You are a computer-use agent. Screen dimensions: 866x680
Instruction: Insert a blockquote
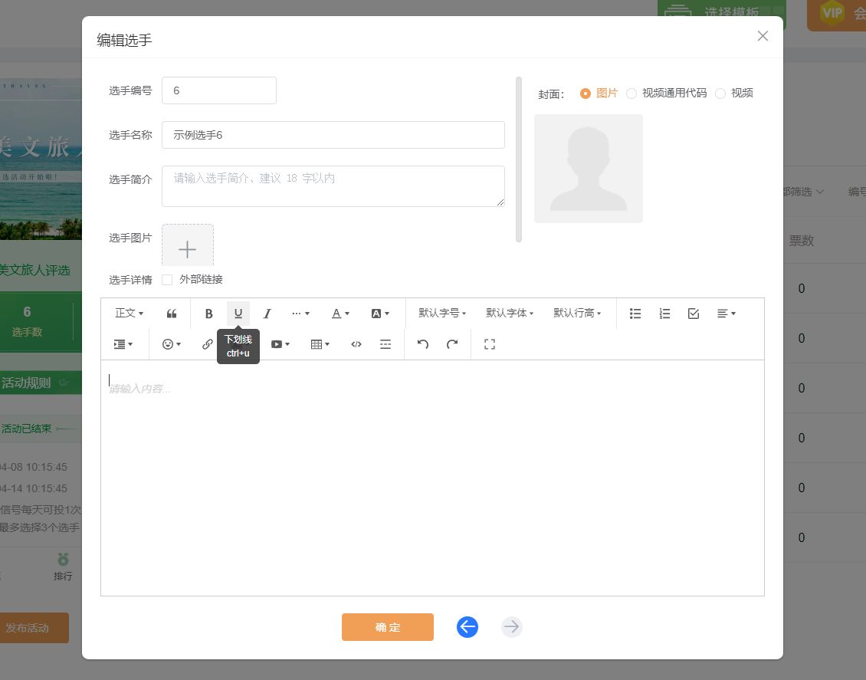point(172,314)
